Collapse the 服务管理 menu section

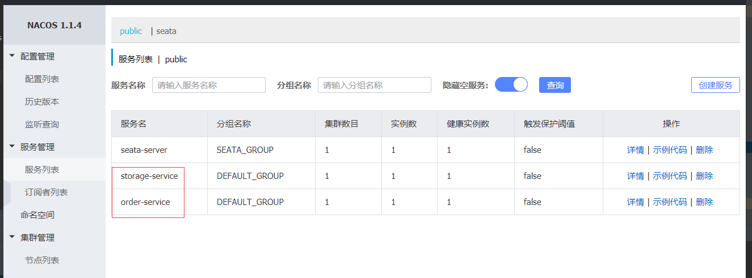37,147
